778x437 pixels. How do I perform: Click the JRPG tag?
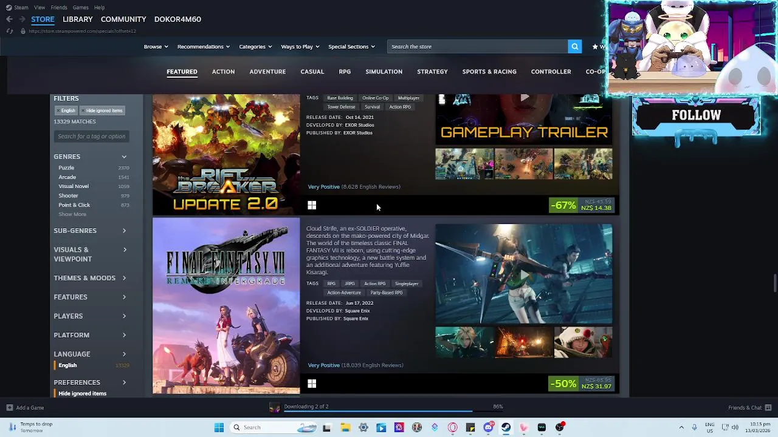[x=349, y=283]
